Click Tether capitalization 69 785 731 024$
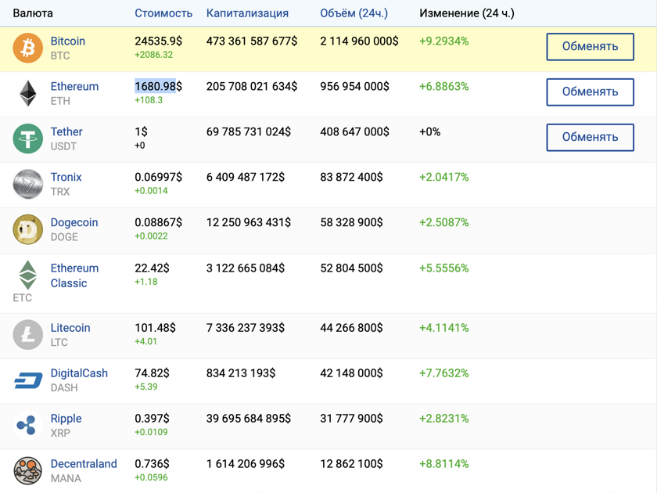The height and width of the screenshot is (493, 657). click(249, 131)
